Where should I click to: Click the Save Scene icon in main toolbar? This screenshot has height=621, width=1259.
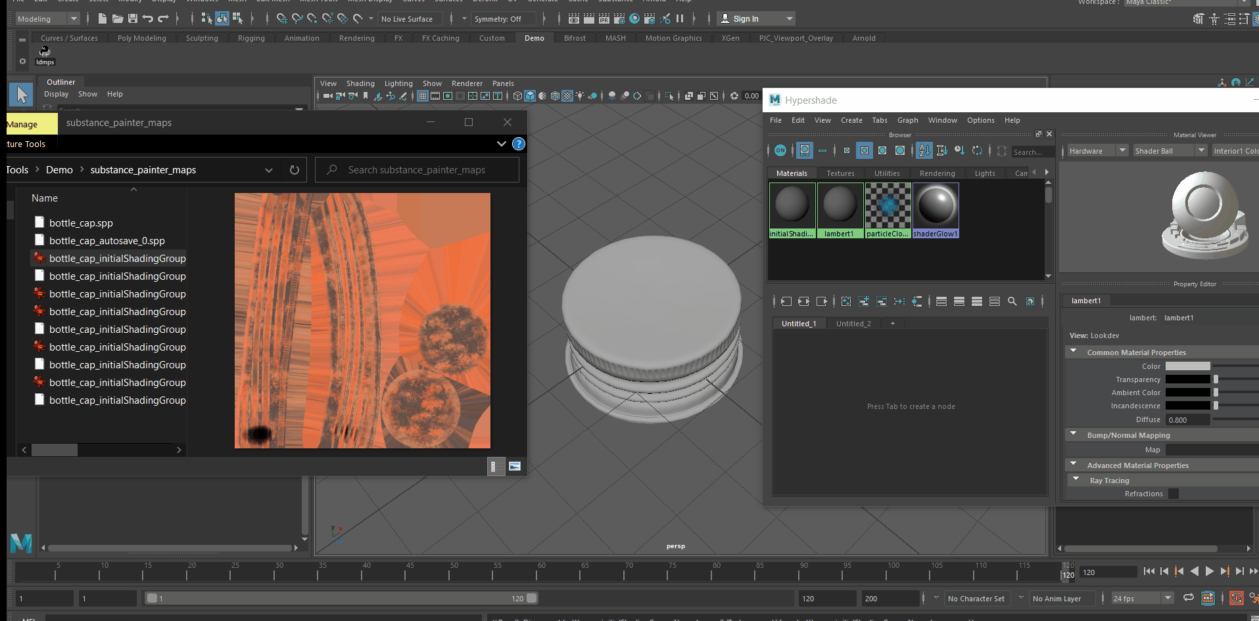(x=133, y=19)
